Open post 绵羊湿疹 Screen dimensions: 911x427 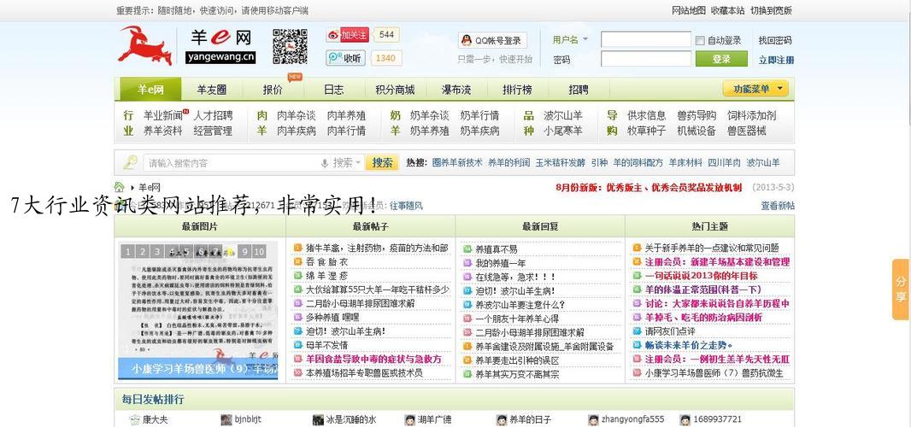pyautogui.click(x=327, y=276)
